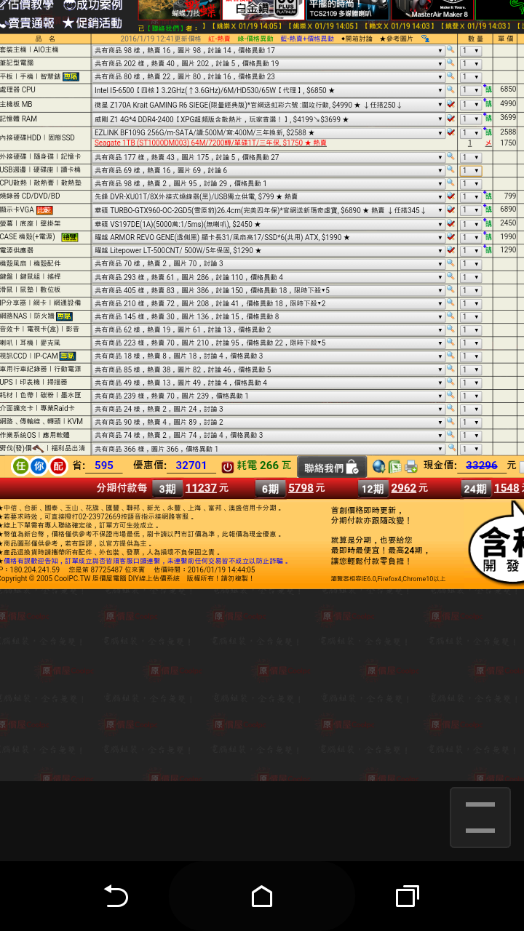The image size is (524, 931).
Task: Click the 燒錄器 CD/DVD/BD category label
Action: (30, 196)
